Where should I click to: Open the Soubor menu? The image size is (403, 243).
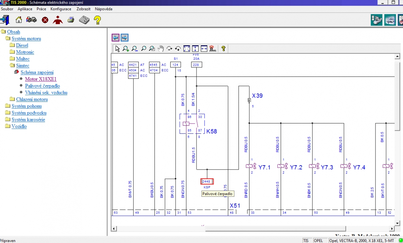(7, 9)
